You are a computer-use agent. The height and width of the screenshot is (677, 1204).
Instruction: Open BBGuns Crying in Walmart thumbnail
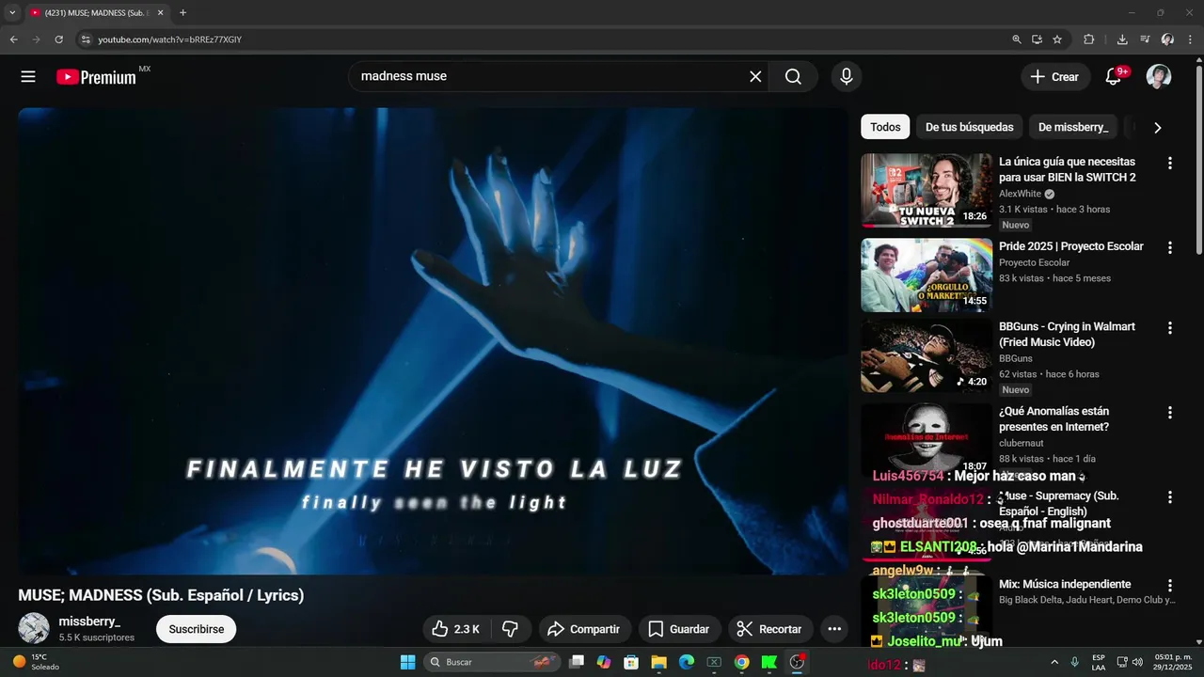927,355
